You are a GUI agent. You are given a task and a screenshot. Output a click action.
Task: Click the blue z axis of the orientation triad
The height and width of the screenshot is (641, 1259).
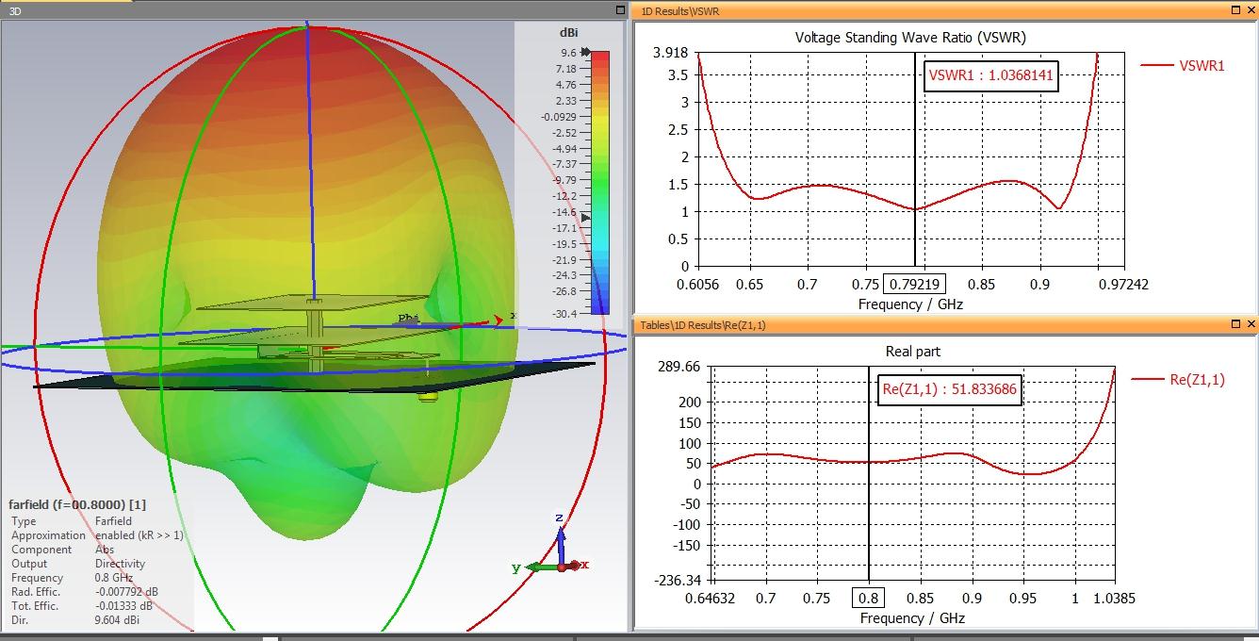click(561, 542)
